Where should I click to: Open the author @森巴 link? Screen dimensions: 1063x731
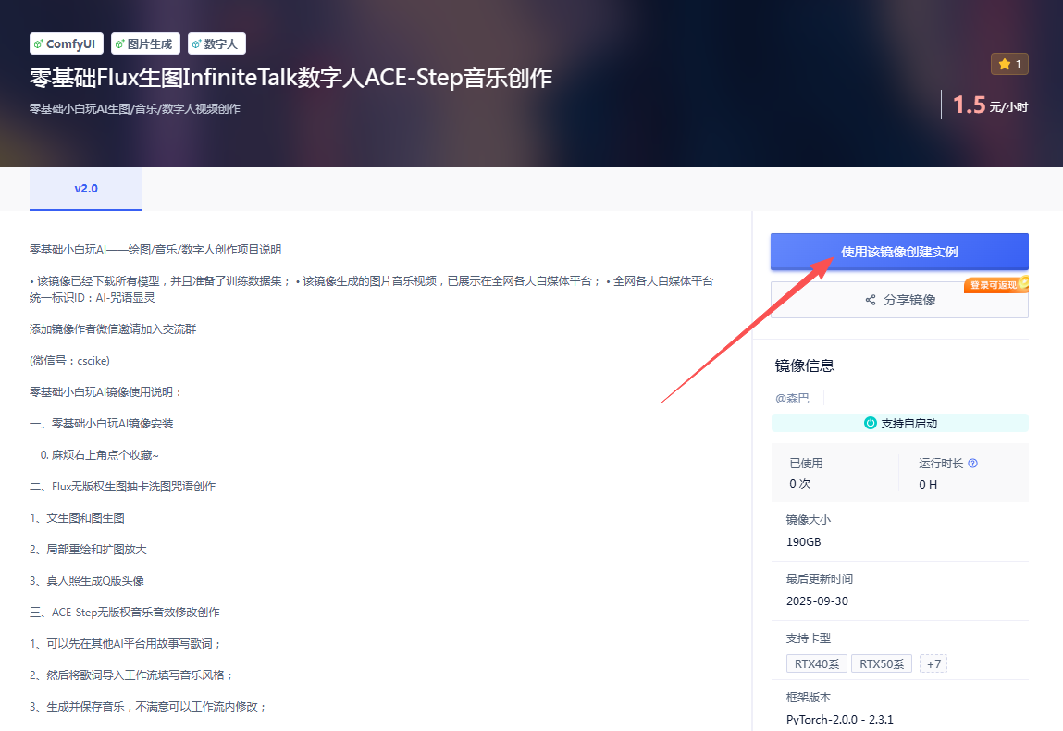click(x=792, y=399)
